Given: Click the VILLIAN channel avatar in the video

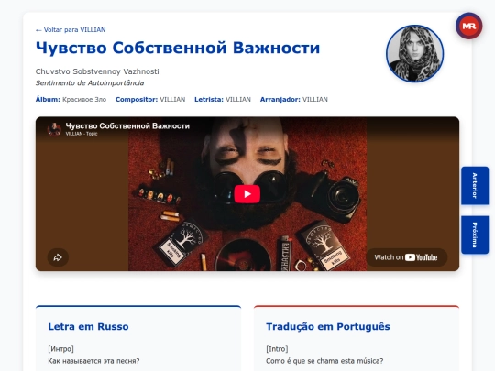Looking at the screenshot, I should (x=54, y=129).
